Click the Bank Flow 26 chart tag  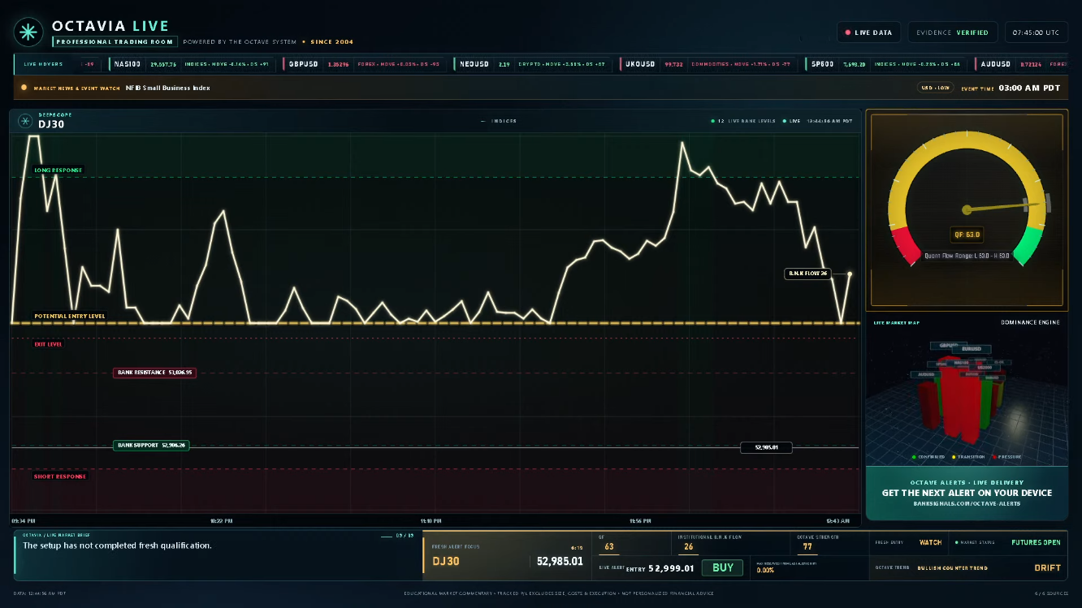point(807,274)
